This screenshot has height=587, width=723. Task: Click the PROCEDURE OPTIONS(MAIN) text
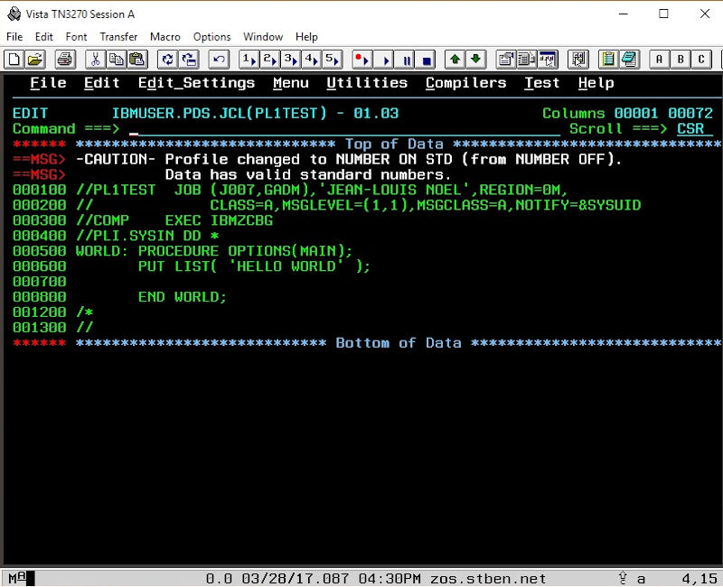click(x=245, y=251)
